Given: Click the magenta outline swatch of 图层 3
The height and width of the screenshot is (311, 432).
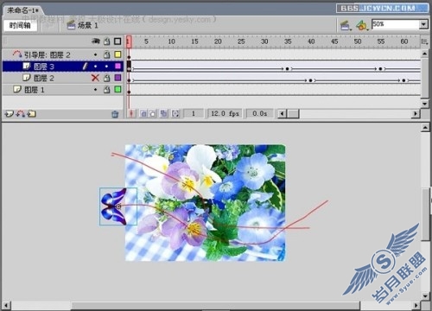Looking at the screenshot, I should click(x=118, y=67).
